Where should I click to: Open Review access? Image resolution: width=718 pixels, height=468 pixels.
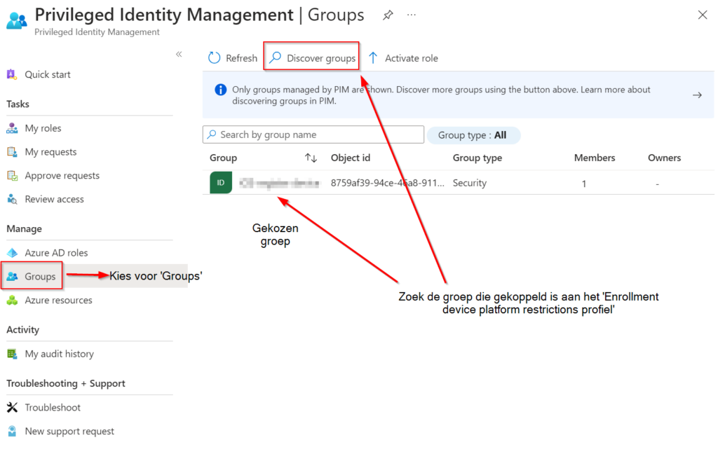(x=55, y=200)
